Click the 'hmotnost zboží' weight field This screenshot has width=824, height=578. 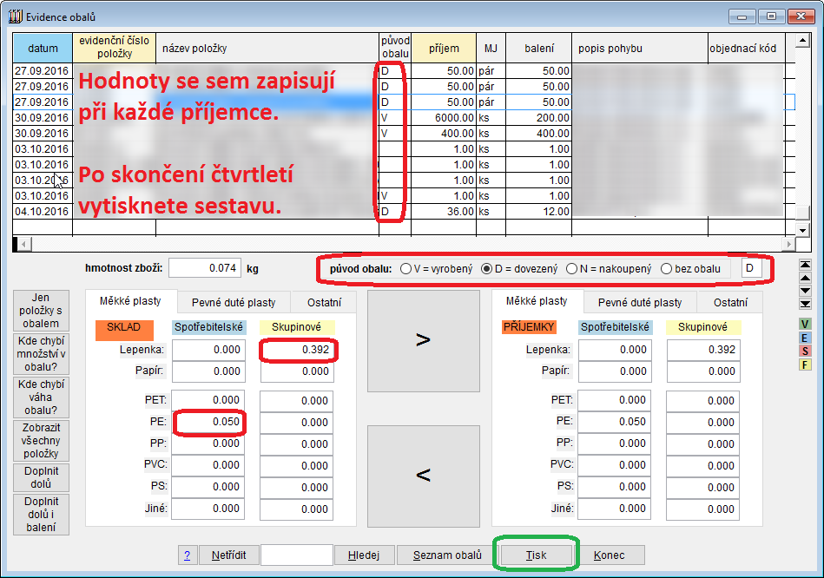[204, 269]
